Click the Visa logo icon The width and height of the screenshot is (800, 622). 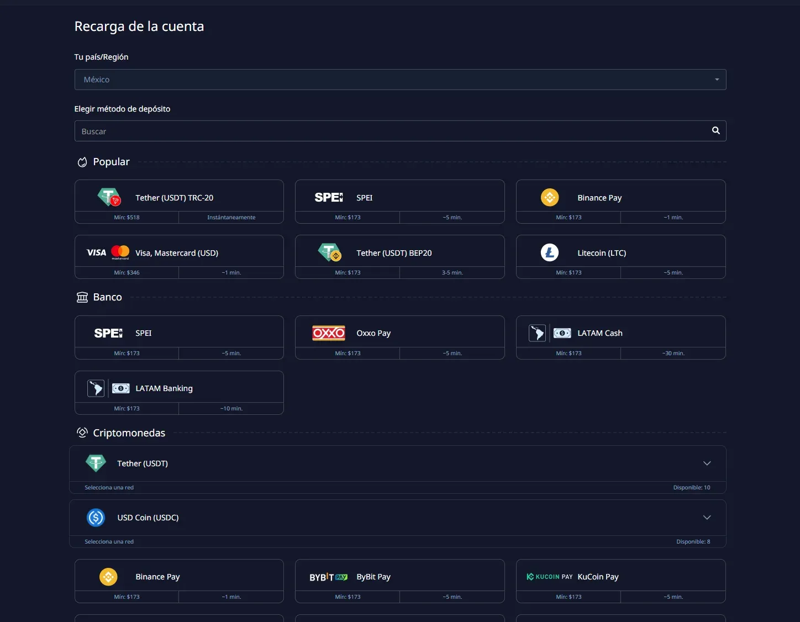96,252
